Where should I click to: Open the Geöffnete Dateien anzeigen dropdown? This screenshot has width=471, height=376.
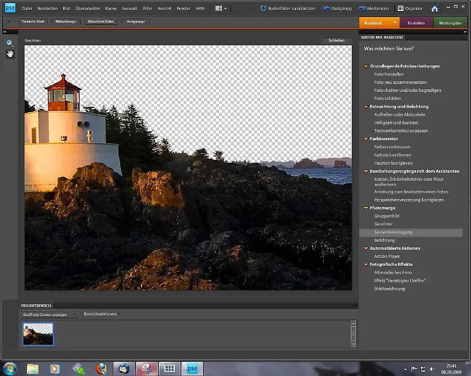tap(50, 314)
